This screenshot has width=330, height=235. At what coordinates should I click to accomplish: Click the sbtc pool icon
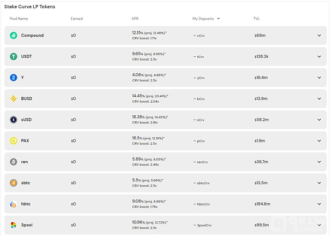[x=14, y=183]
